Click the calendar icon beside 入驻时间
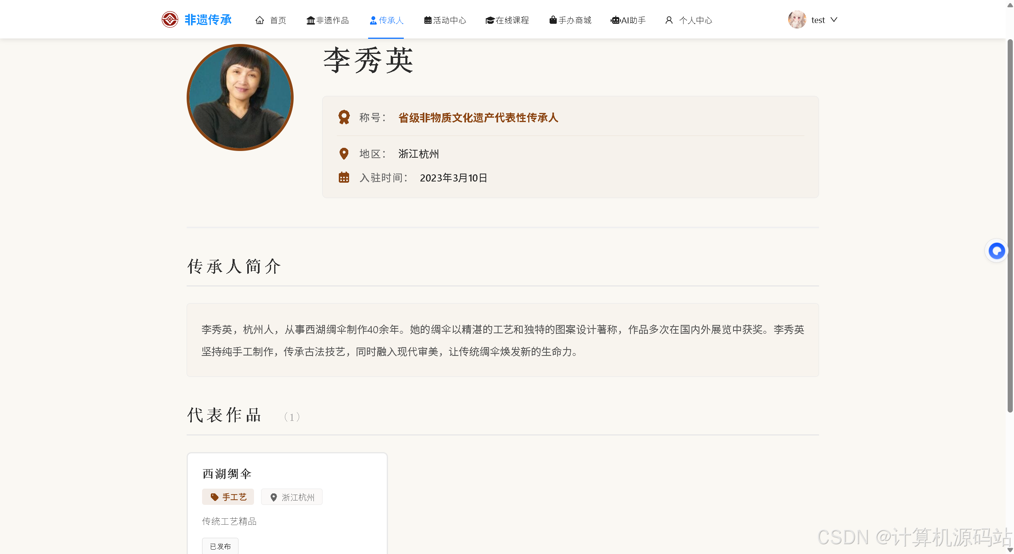The width and height of the screenshot is (1014, 554). point(344,178)
